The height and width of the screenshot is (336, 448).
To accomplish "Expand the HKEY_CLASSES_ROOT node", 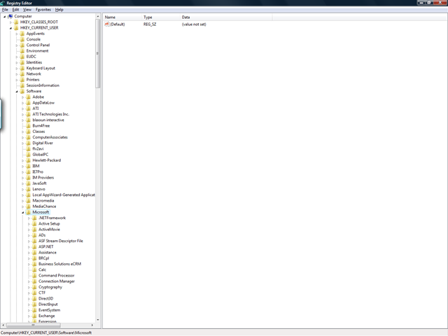I will (10, 22).
